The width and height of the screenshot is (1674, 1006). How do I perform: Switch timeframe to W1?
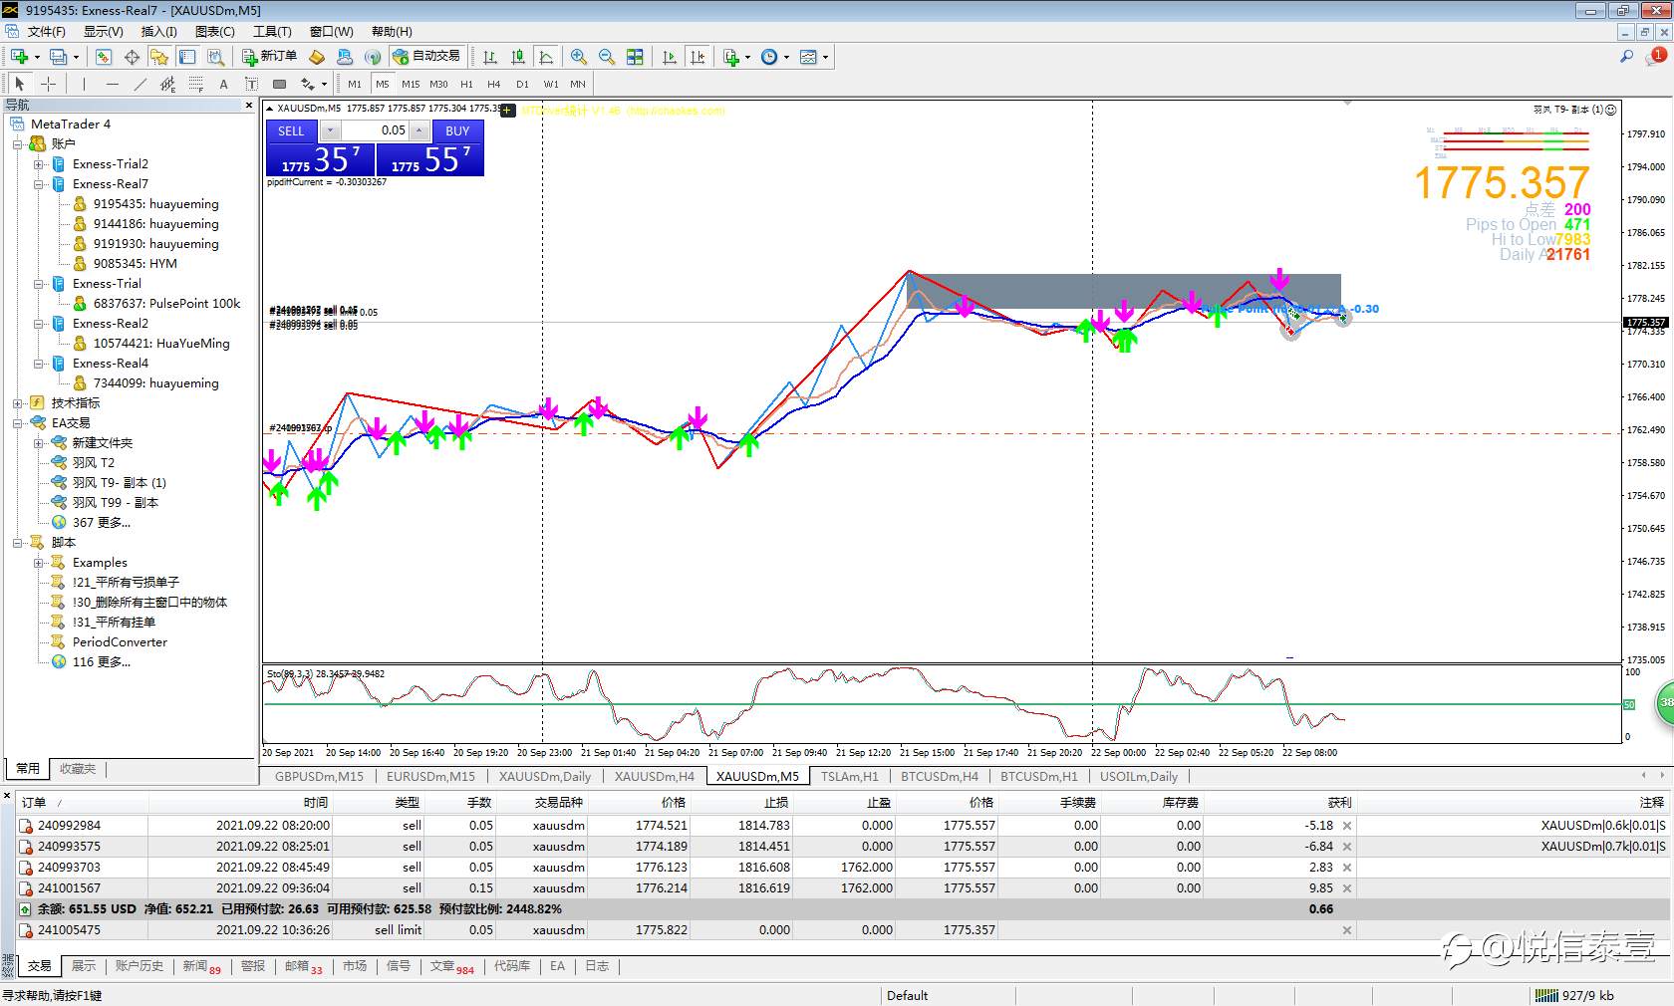551,84
